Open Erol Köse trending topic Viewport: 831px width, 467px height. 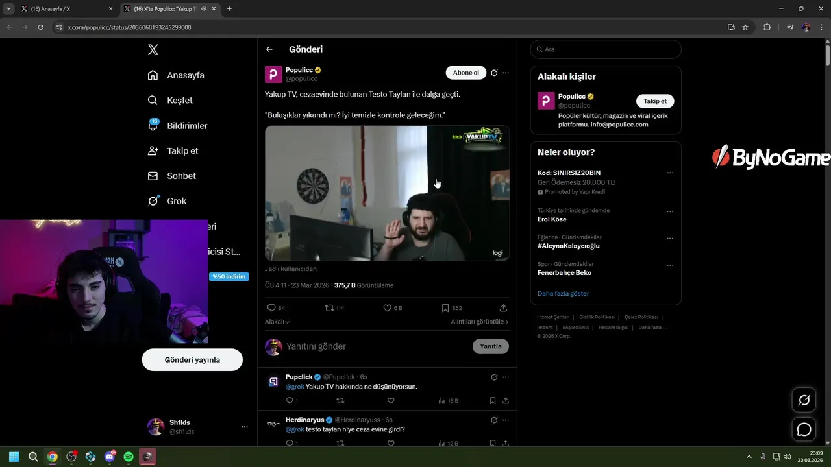coord(552,219)
